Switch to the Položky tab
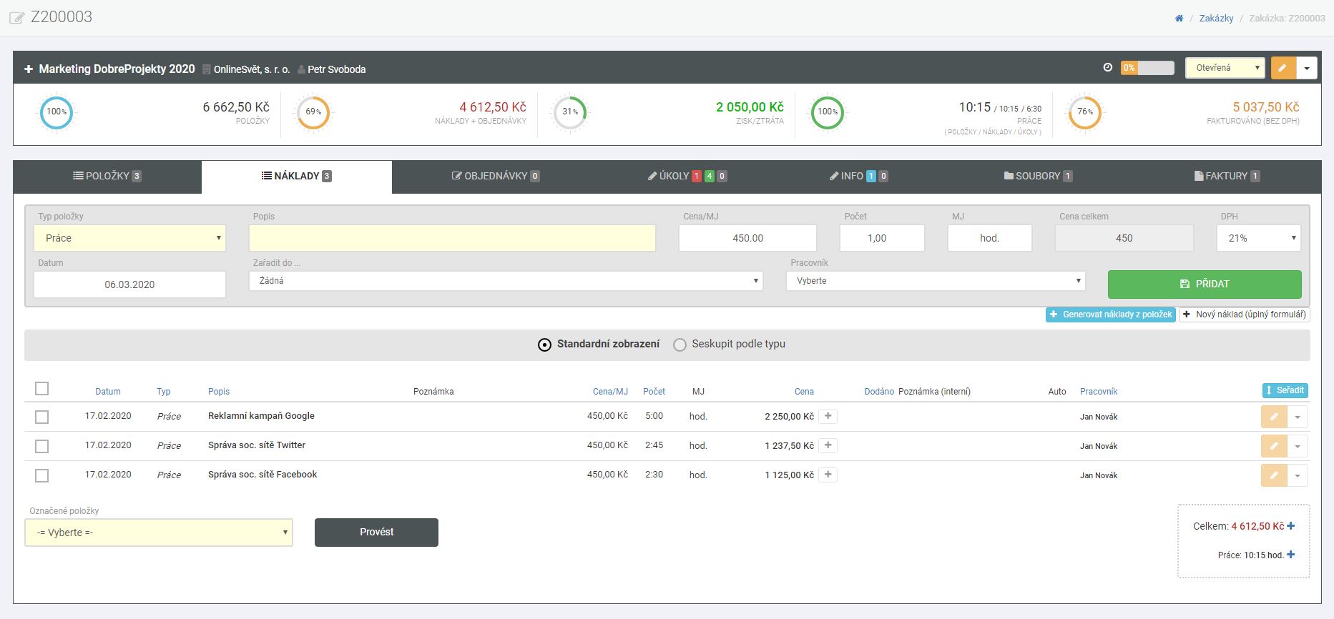The height and width of the screenshot is (619, 1334). [x=107, y=177]
